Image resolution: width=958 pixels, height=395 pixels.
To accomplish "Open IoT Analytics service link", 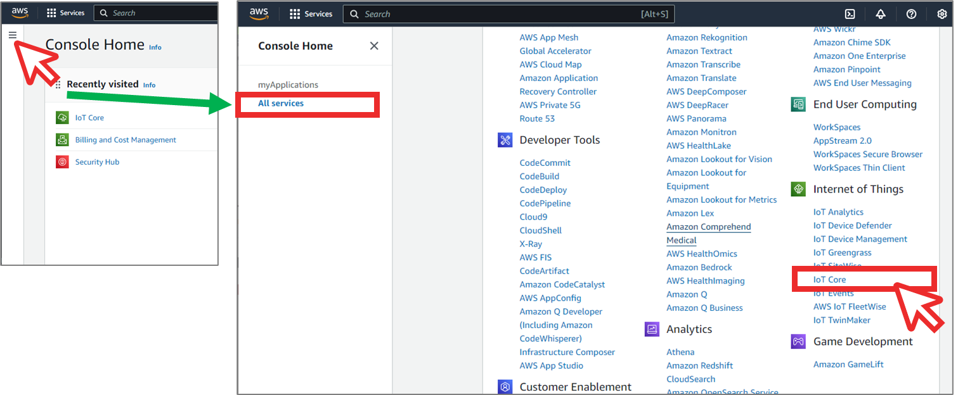I will pos(838,212).
